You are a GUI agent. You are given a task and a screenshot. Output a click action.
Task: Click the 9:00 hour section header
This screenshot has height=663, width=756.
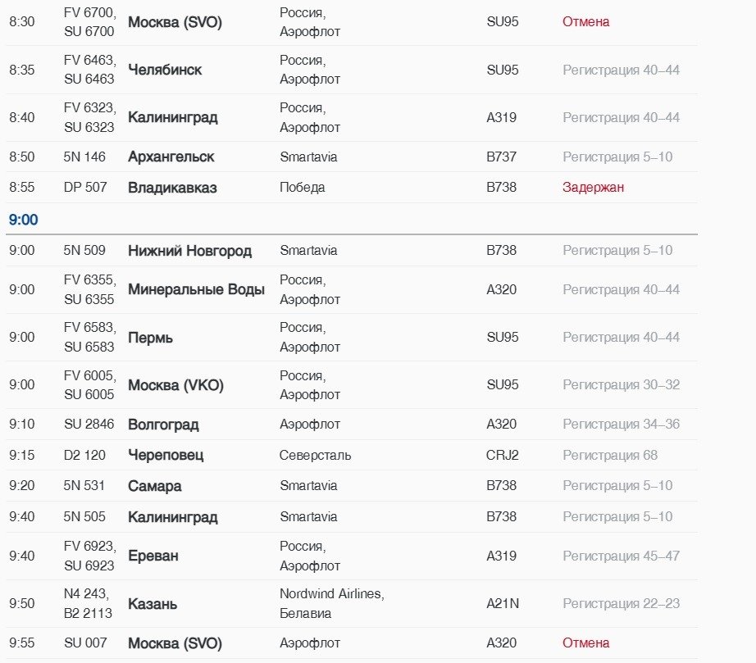pyautogui.click(x=24, y=220)
